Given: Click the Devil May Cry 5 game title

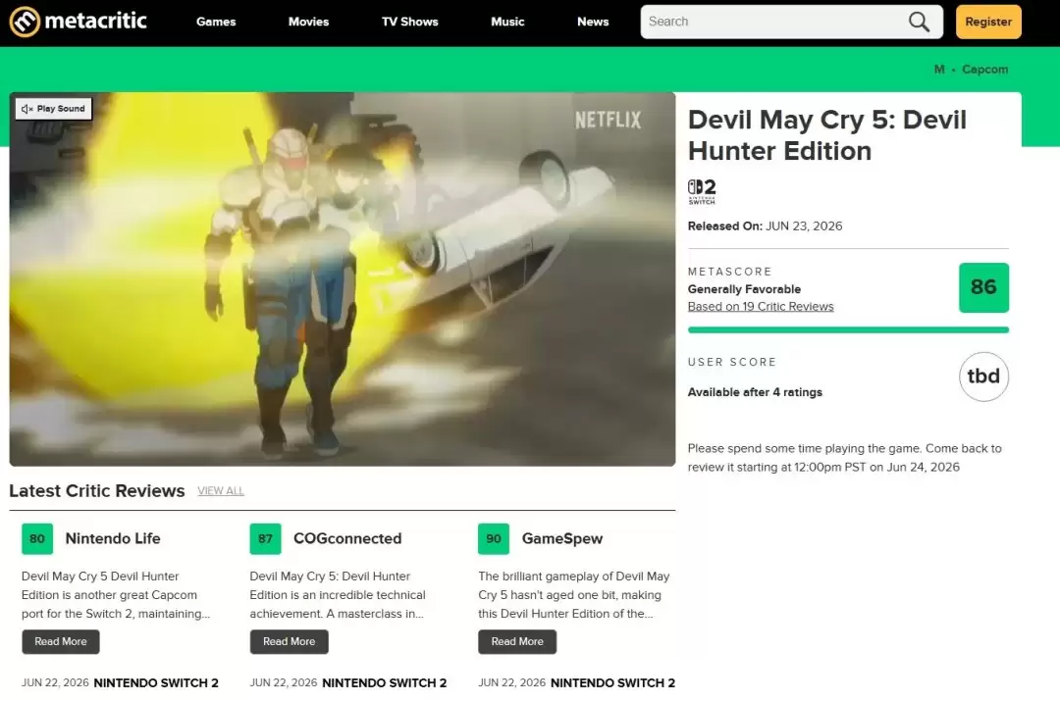Looking at the screenshot, I should pos(827,135).
